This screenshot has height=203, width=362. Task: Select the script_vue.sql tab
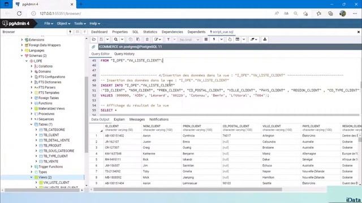coord(222,32)
